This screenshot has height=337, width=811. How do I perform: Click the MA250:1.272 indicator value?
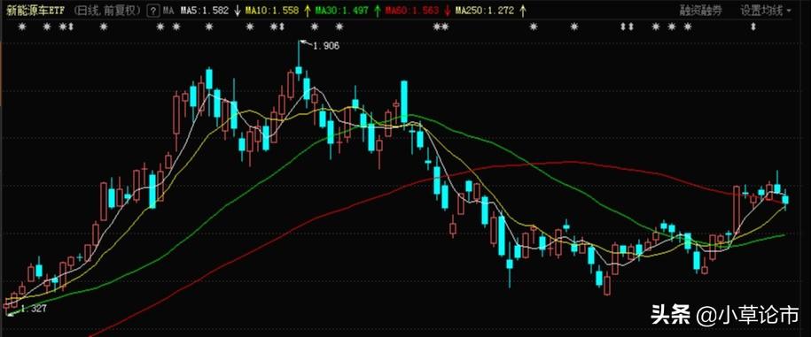(486, 11)
